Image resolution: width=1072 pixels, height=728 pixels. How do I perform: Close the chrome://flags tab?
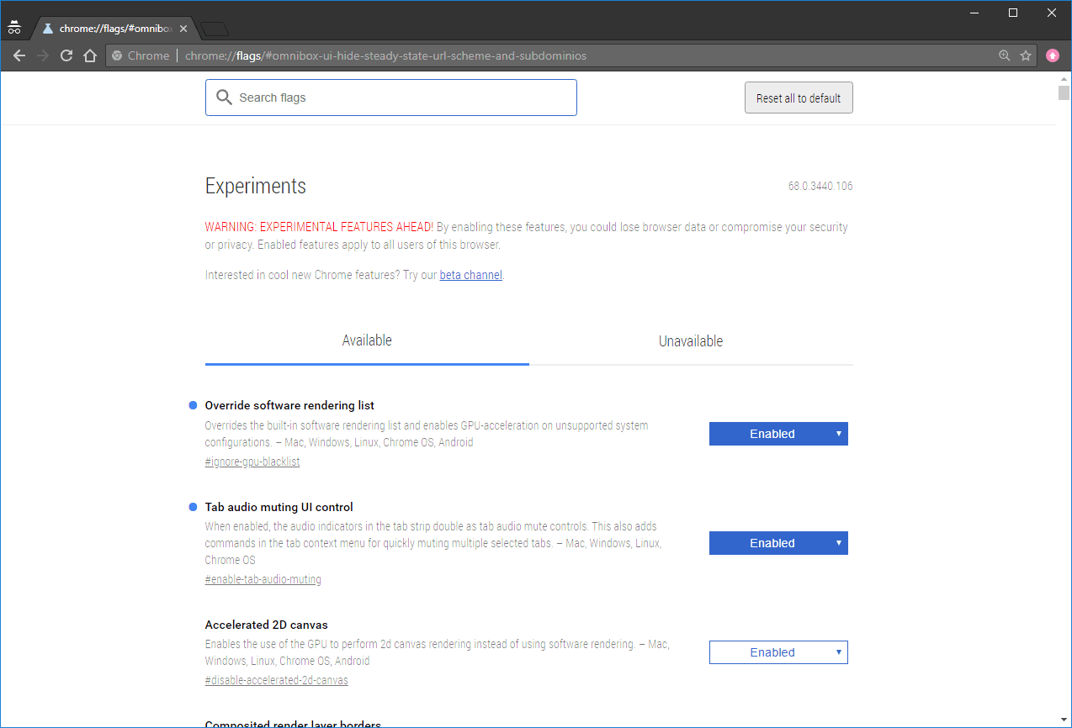pos(183,29)
